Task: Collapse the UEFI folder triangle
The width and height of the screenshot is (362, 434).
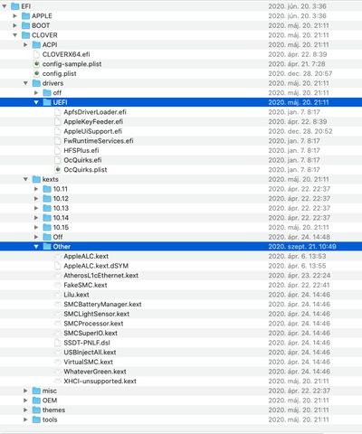Action: pyautogui.click(x=36, y=102)
